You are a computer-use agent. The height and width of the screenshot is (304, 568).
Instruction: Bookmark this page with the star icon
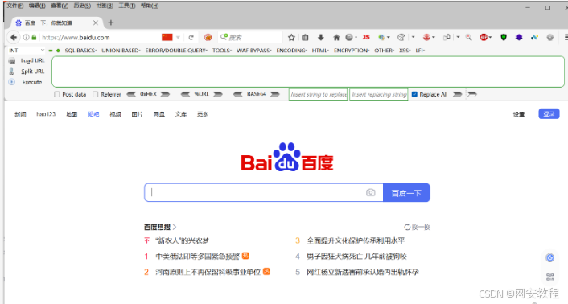pyautogui.click(x=291, y=37)
